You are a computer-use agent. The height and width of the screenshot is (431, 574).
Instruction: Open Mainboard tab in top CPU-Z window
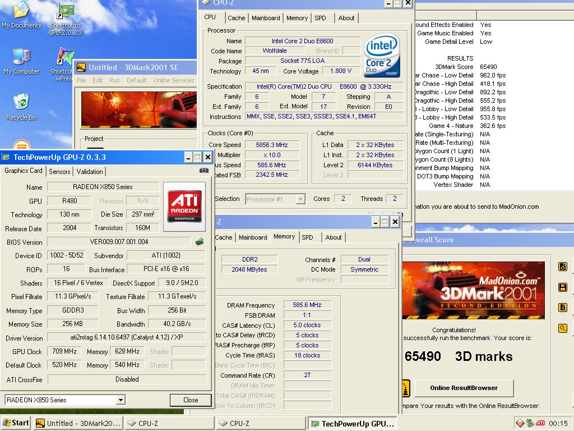point(266,18)
